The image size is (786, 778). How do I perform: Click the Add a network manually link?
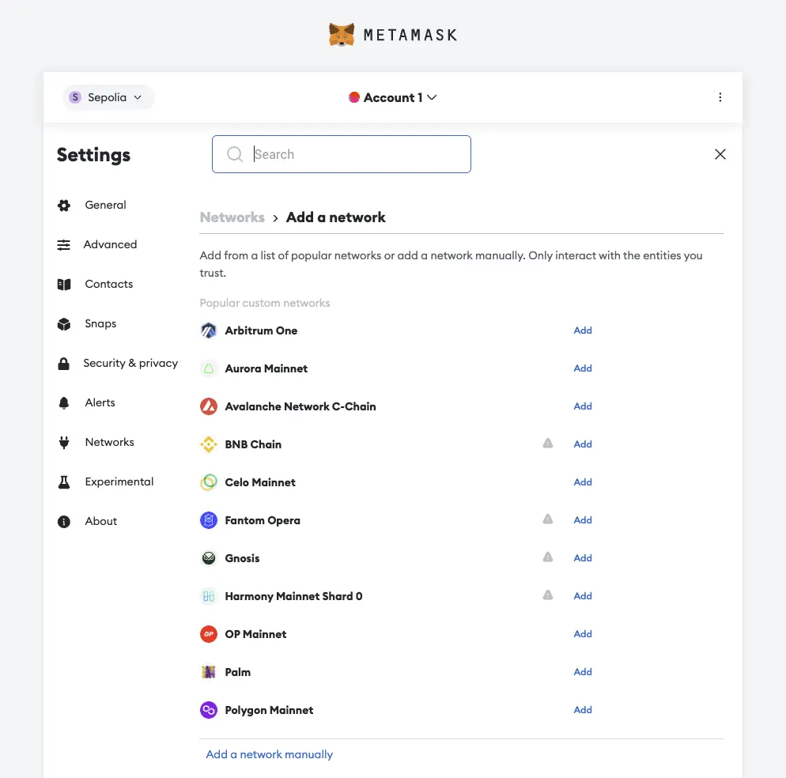(x=270, y=754)
